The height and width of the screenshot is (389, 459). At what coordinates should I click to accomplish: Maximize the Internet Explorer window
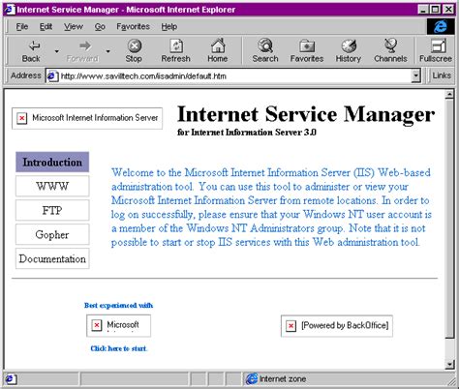coord(435,10)
